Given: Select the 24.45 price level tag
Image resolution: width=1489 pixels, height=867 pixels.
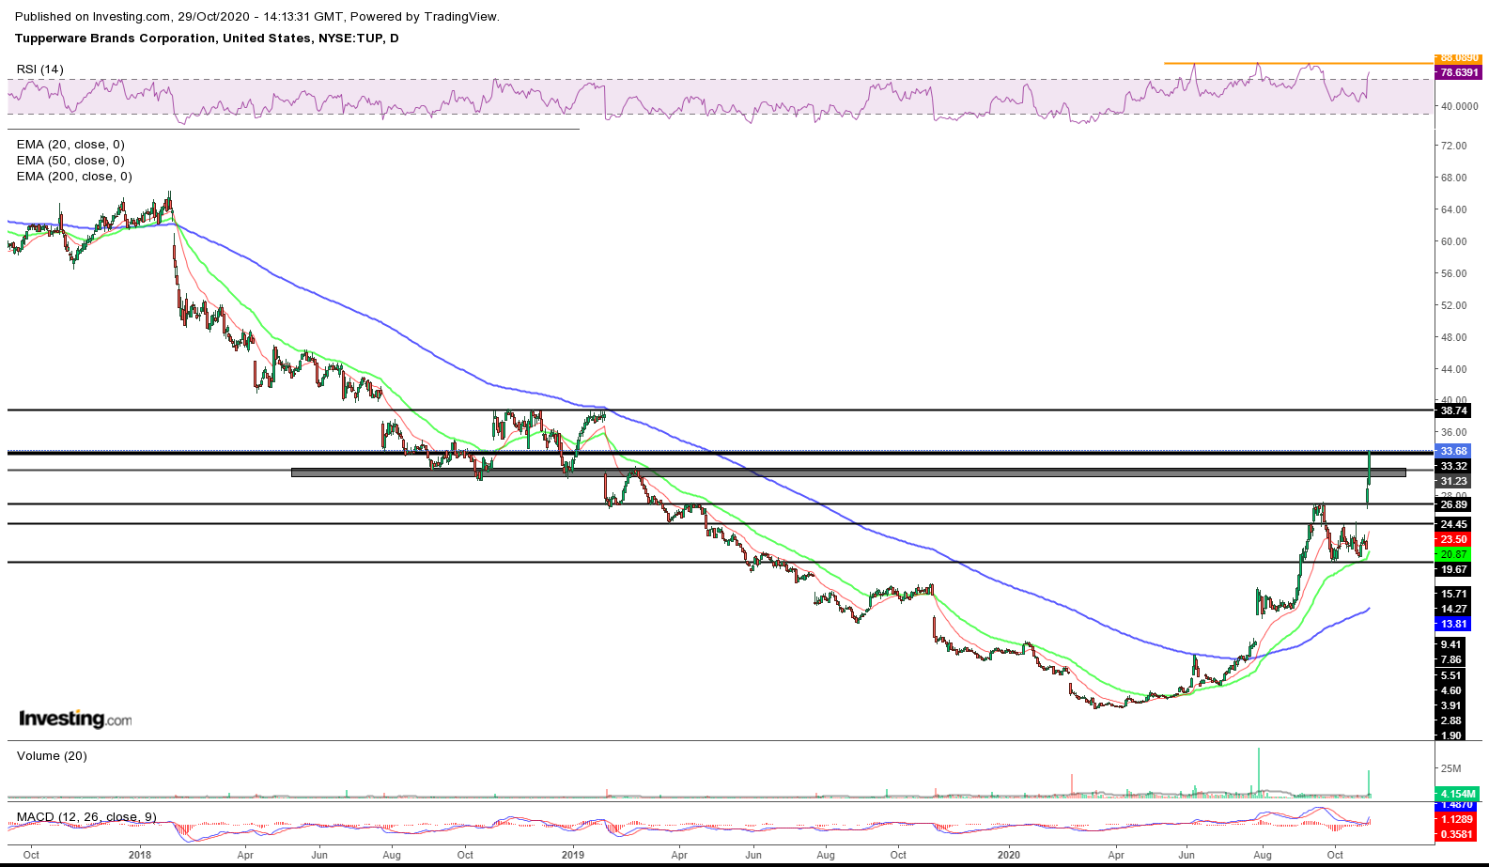Looking at the screenshot, I should click(1453, 524).
